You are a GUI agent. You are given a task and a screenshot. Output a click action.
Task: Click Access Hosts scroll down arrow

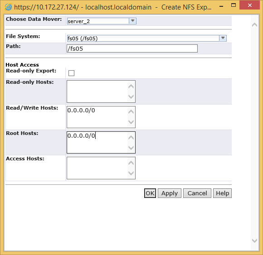point(131,173)
